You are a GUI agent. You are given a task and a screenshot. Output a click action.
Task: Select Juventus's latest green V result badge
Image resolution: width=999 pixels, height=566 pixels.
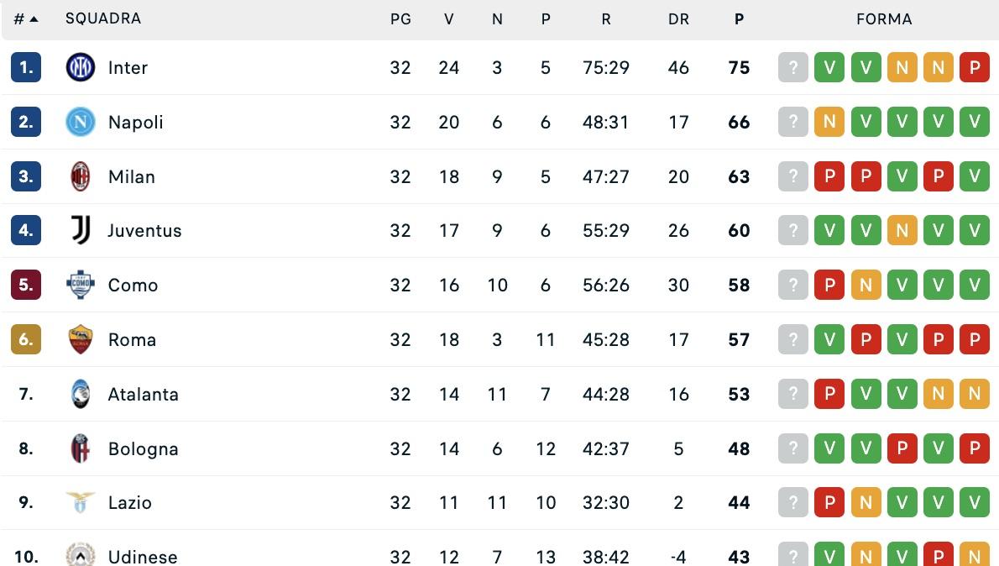[975, 230]
